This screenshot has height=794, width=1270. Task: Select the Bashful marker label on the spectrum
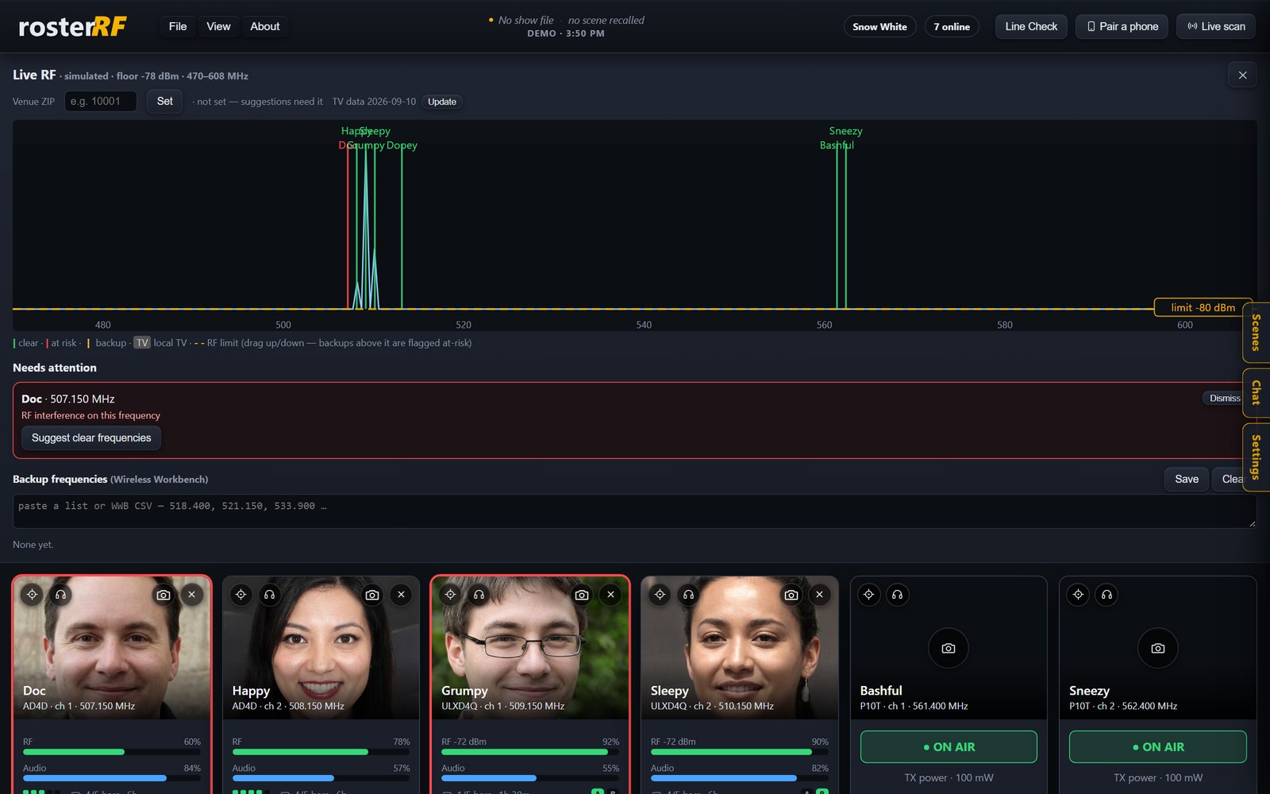[x=837, y=145]
